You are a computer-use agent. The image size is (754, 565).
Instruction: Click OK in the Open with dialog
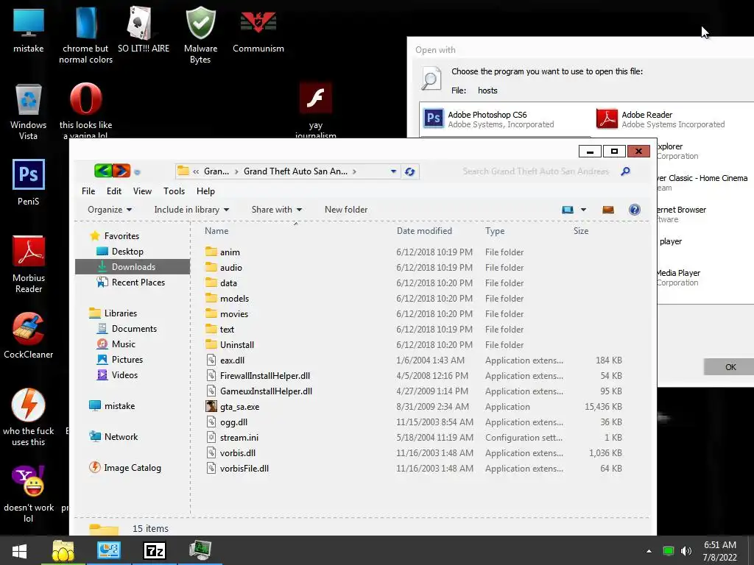coord(730,367)
